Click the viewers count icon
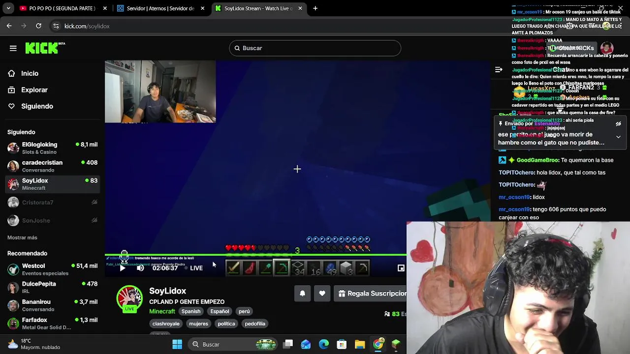The height and width of the screenshot is (354, 630). (387, 314)
